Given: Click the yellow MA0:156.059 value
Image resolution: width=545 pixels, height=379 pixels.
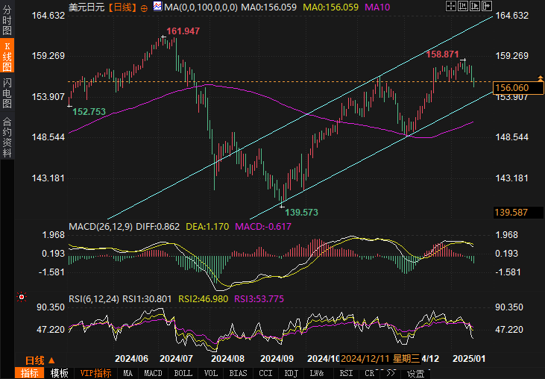Looking at the screenshot, I should [x=330, y=7].
